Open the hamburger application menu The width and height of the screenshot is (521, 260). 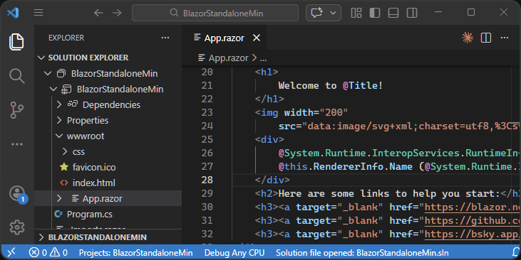tap(38, 13)
